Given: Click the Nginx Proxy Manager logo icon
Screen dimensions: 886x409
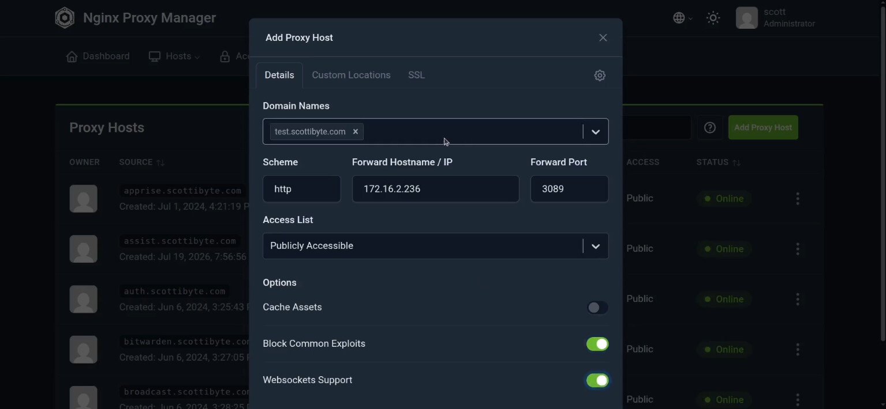Looking at the screenshot, I should pos(65,18).
